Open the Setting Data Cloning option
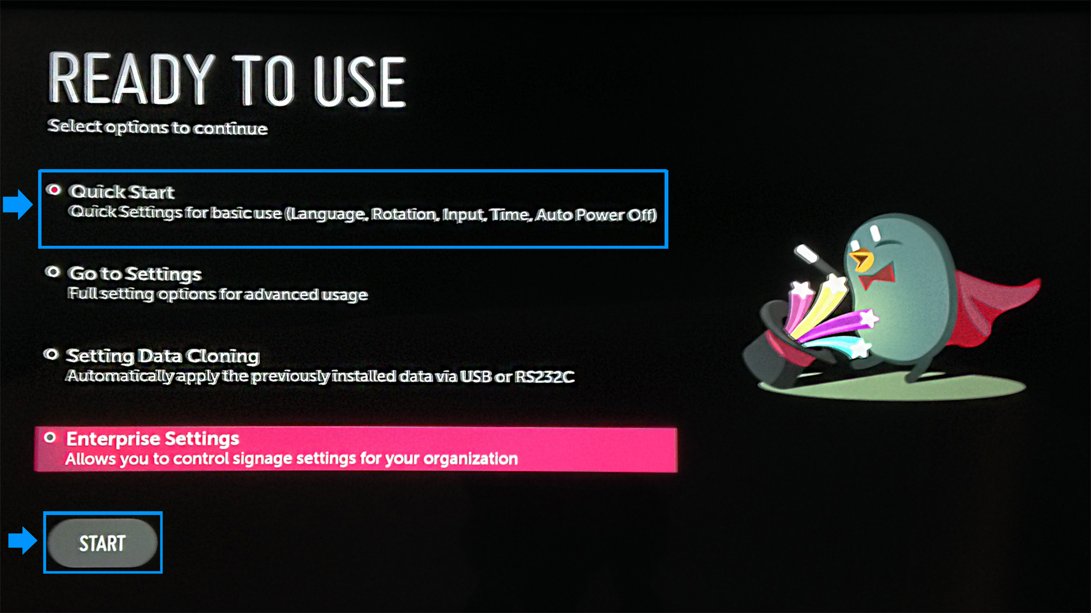This screenshot has width=1091, height=613. (x=162, y=355)
